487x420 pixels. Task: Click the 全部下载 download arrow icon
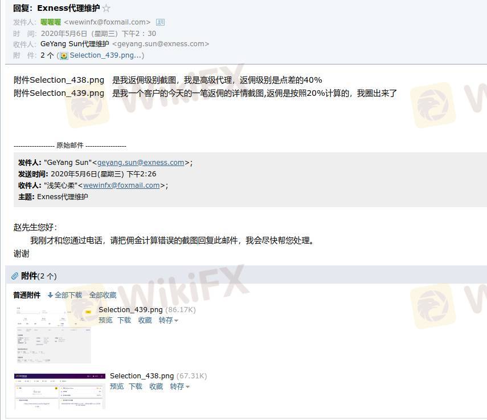point(50,295)
